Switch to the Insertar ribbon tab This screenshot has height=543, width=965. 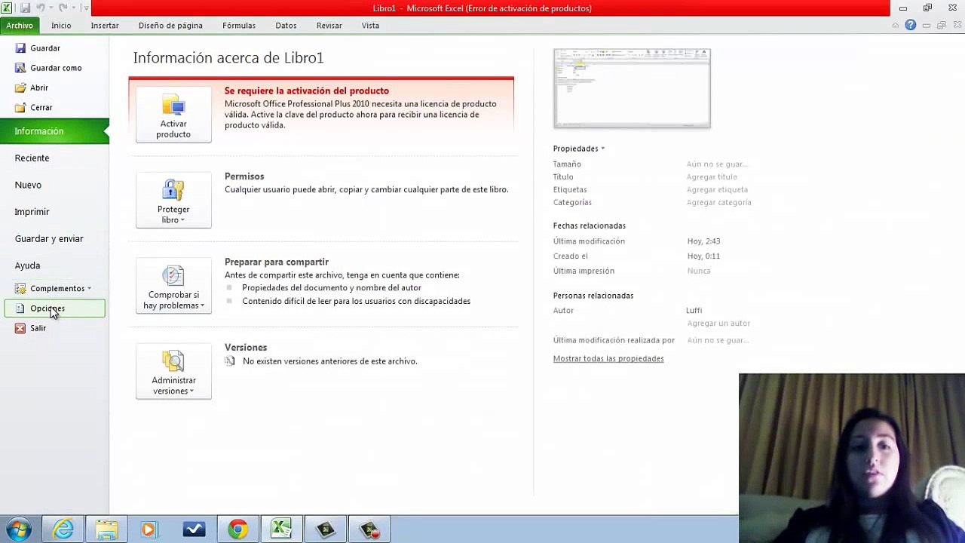105,26
